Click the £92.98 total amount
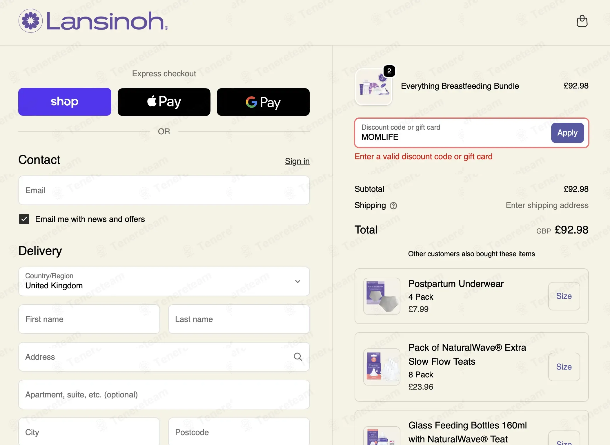610x445 pixels. coord(571,230)
